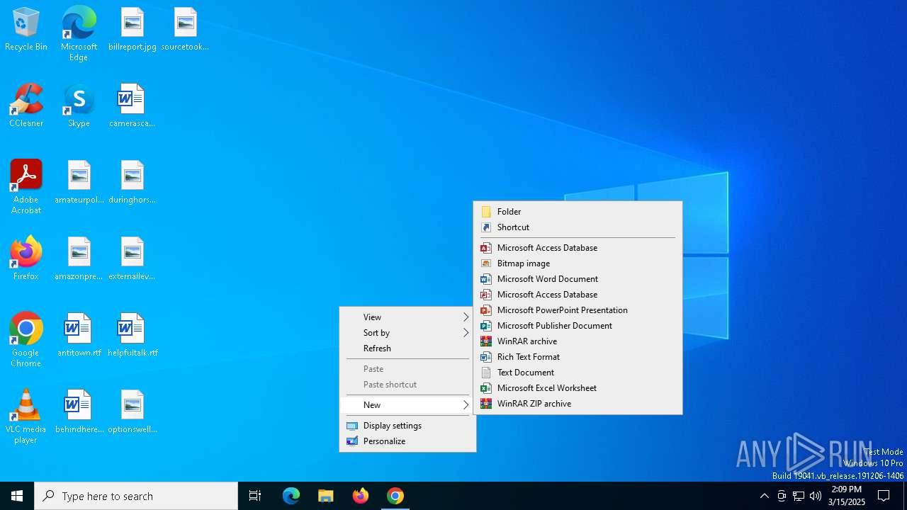The width and height of the screenshot is (907, 510).
Task: Select the Adobe Acrobat desktop shortcut
Action: tap(26, 187)
